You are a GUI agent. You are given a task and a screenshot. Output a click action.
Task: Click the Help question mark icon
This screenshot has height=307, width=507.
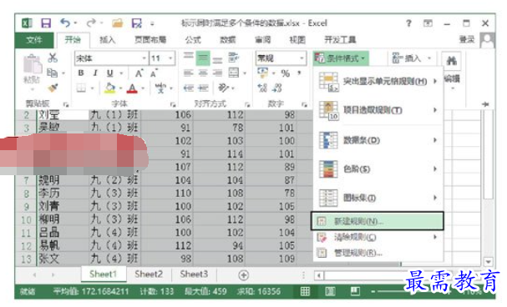coord(408,23)
